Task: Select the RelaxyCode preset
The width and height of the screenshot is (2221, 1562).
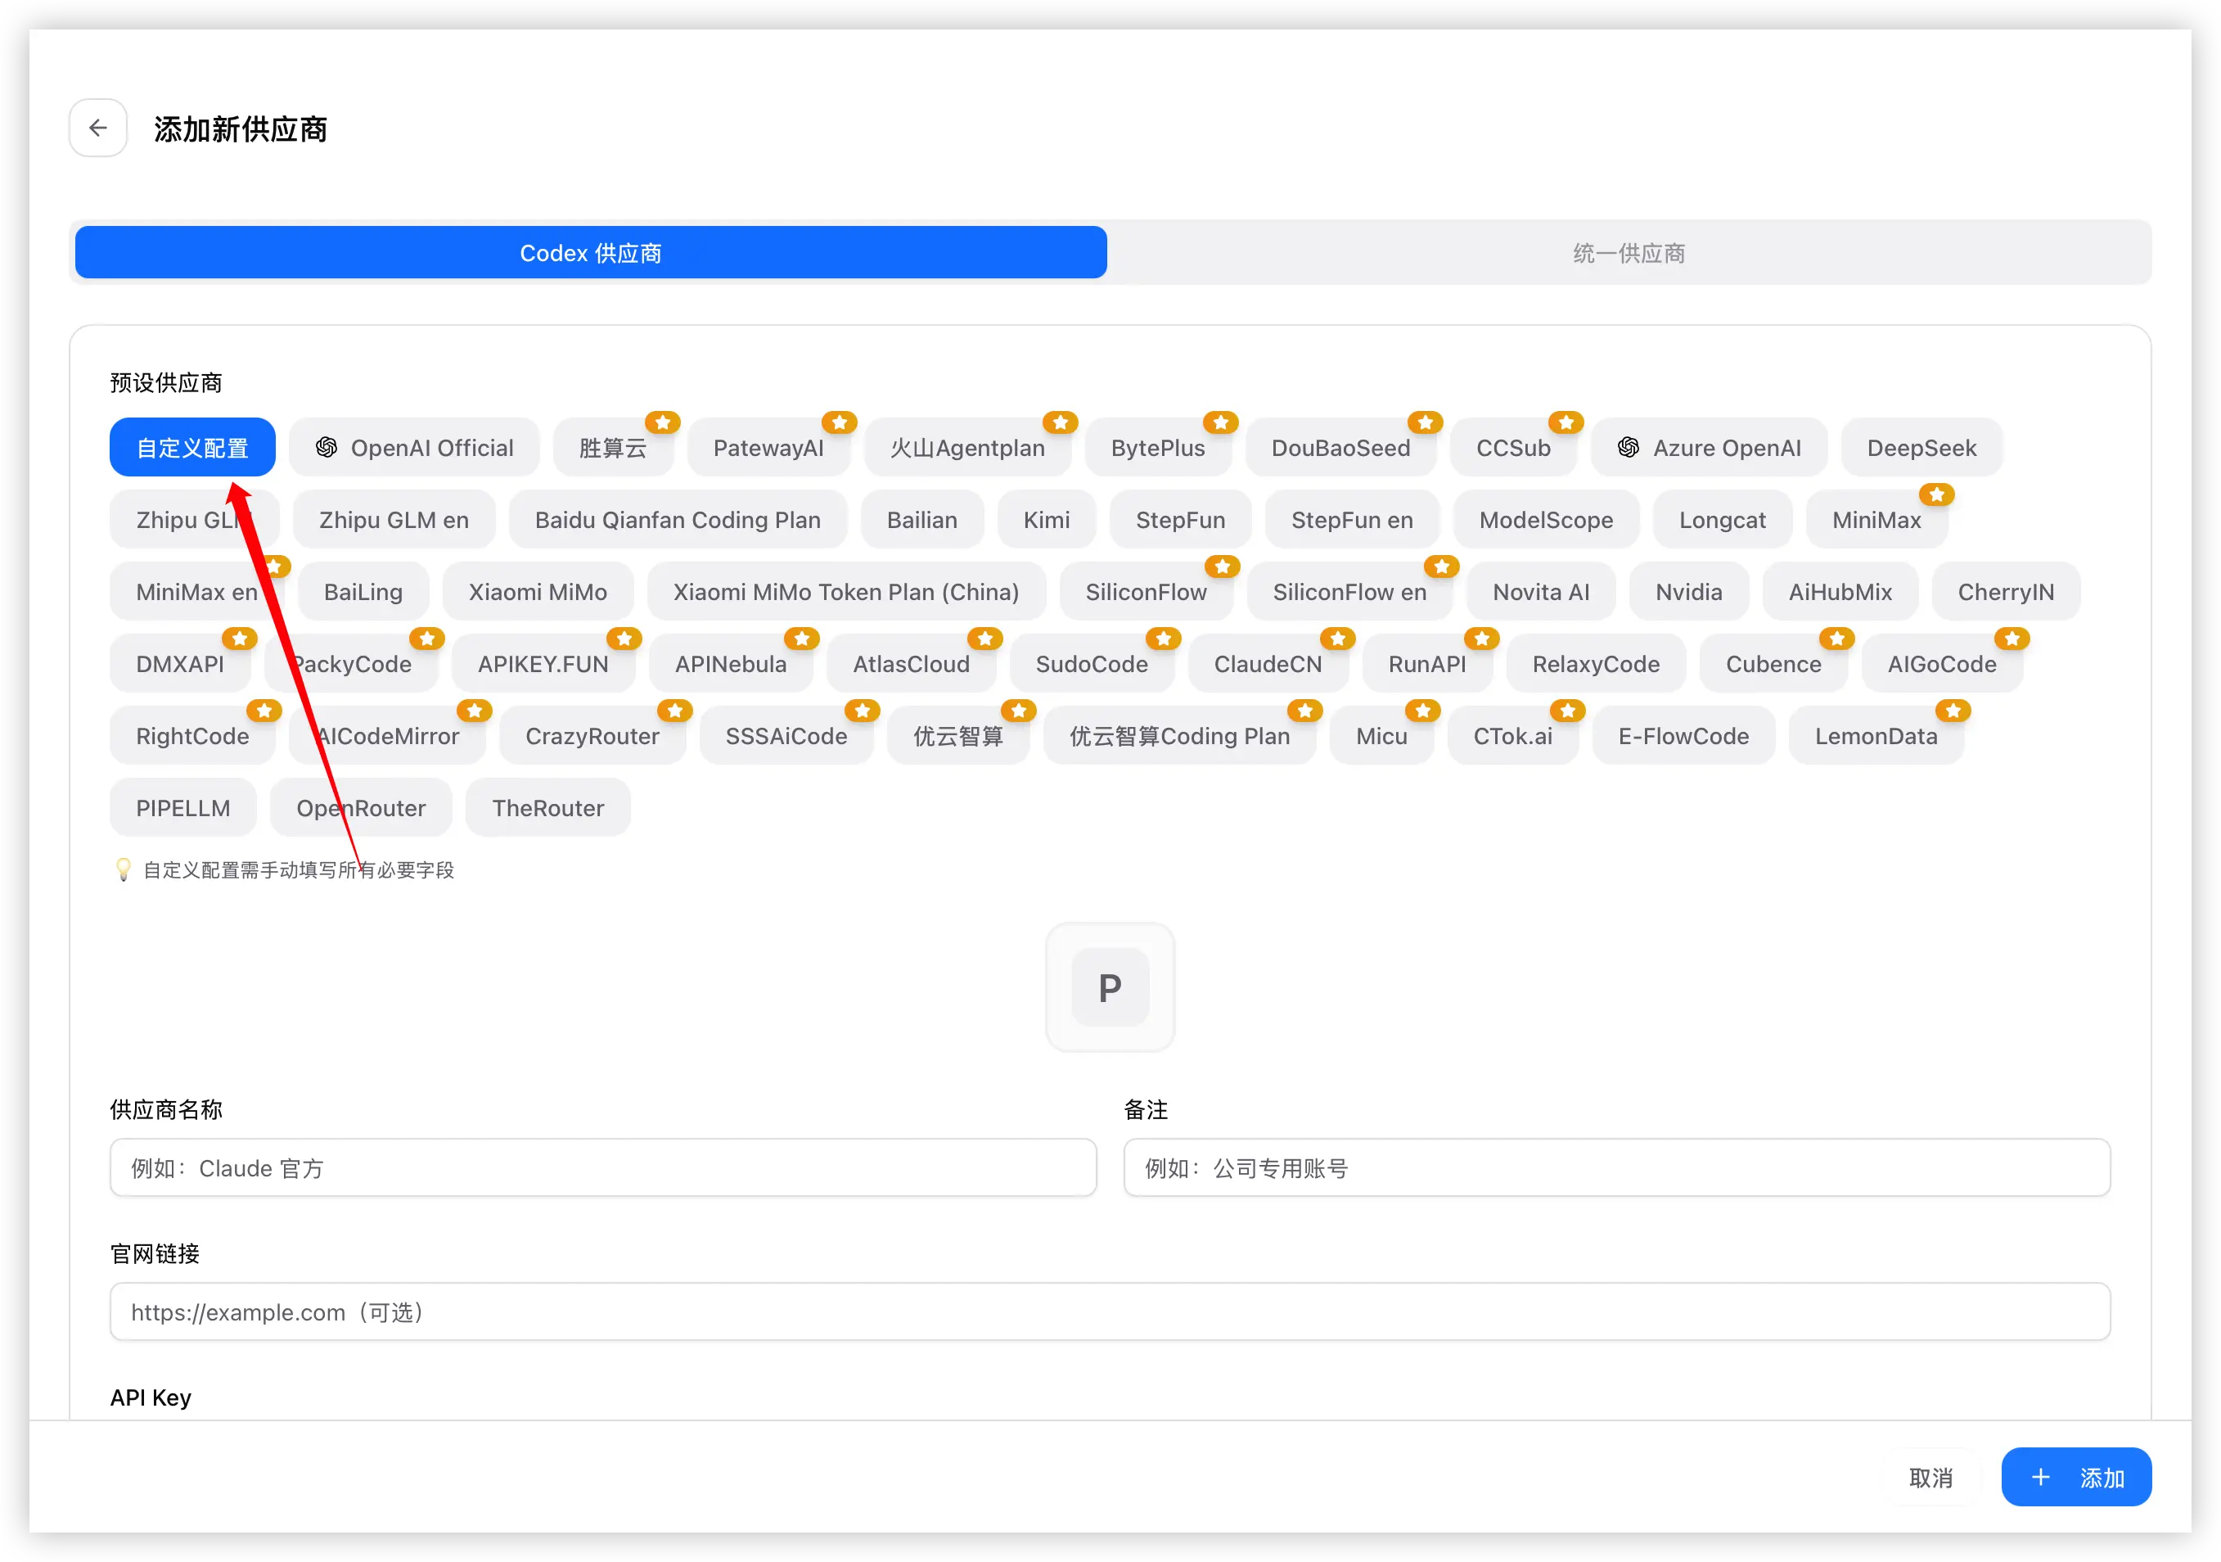Action: coord(1596,664)
